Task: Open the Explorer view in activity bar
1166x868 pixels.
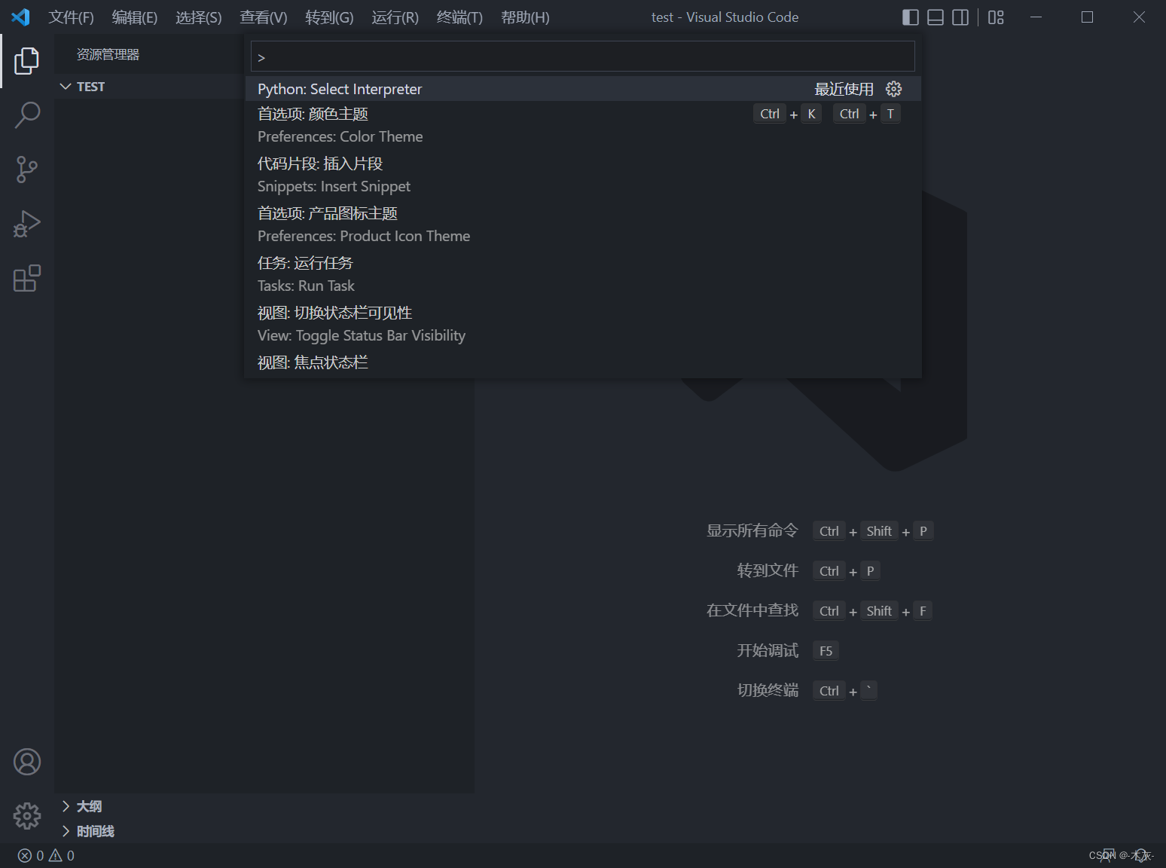Action: click(26, 61)
